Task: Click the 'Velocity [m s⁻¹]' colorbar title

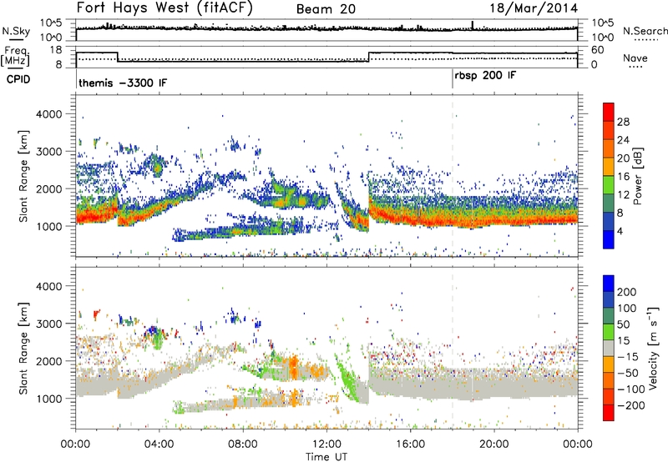Action: [652, 348]
